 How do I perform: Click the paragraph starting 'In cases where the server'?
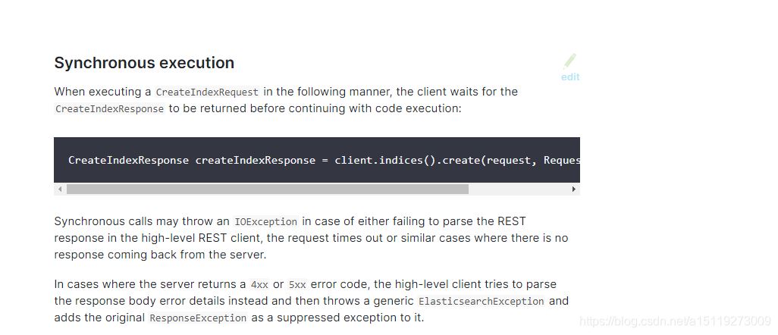point(311,301)
